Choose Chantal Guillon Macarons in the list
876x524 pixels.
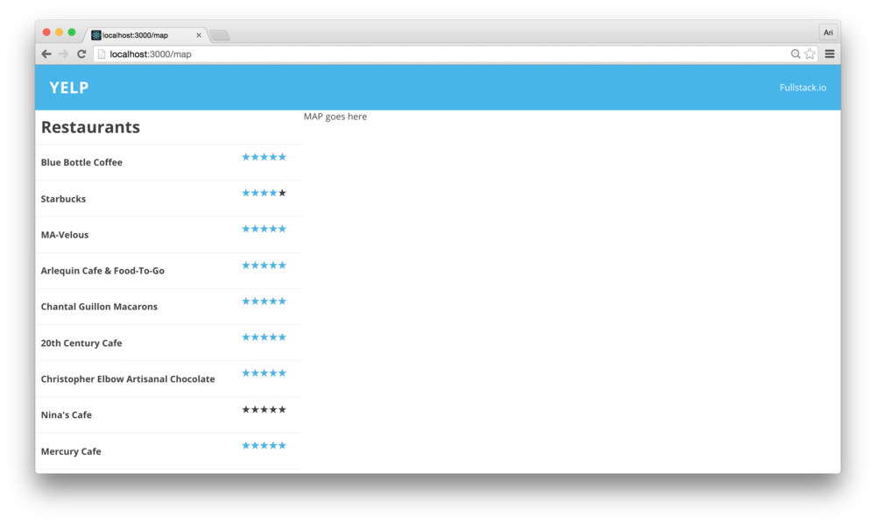pos(99,307)
